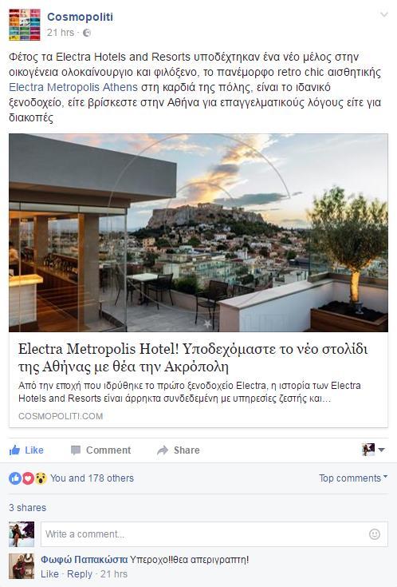Open the post-as profile selector dropdown

coord(373,449)
